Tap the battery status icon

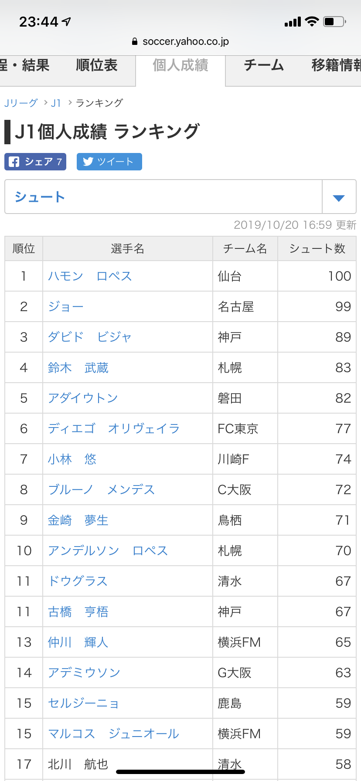pos(334,21)
